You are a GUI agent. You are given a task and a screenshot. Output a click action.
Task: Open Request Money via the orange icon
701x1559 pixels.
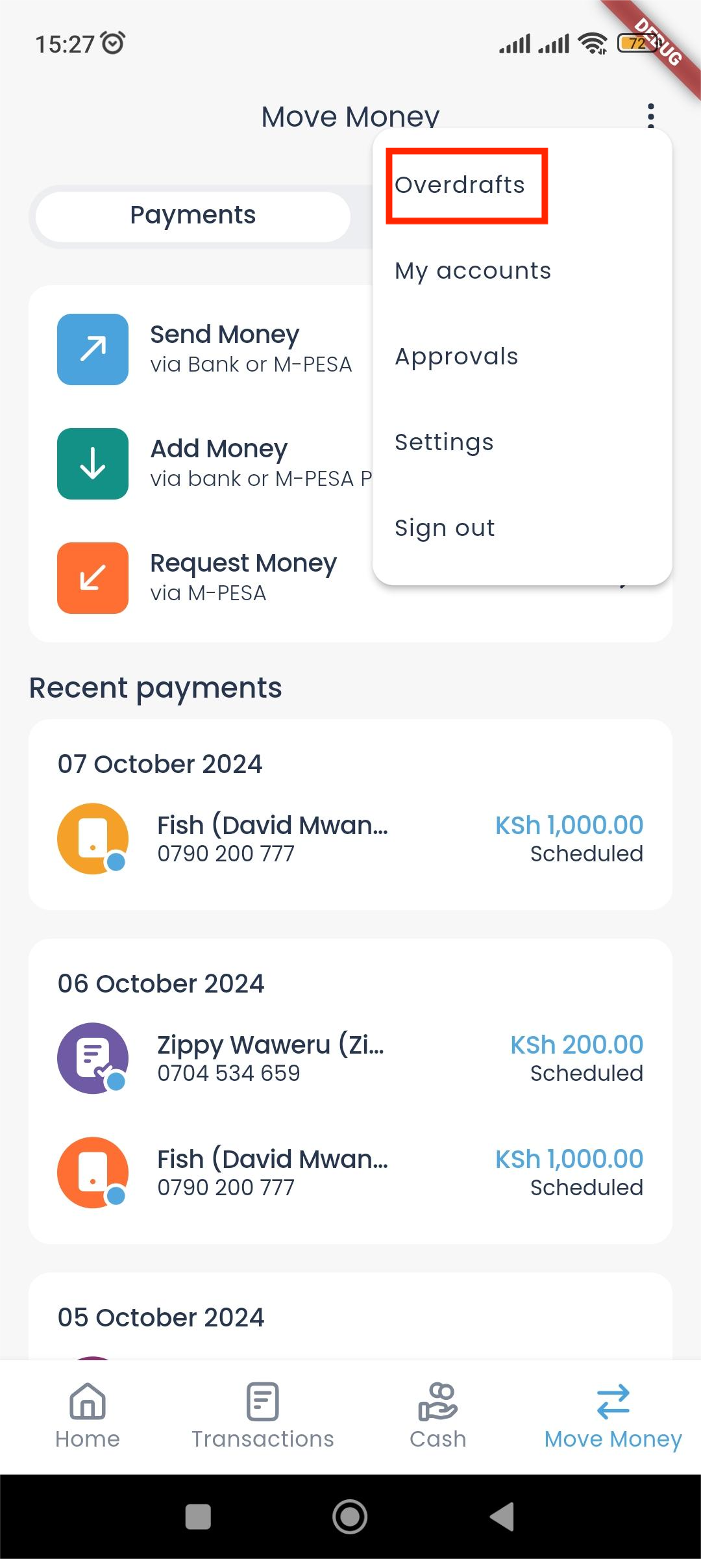pyautogui.click(x=92, y=578)
